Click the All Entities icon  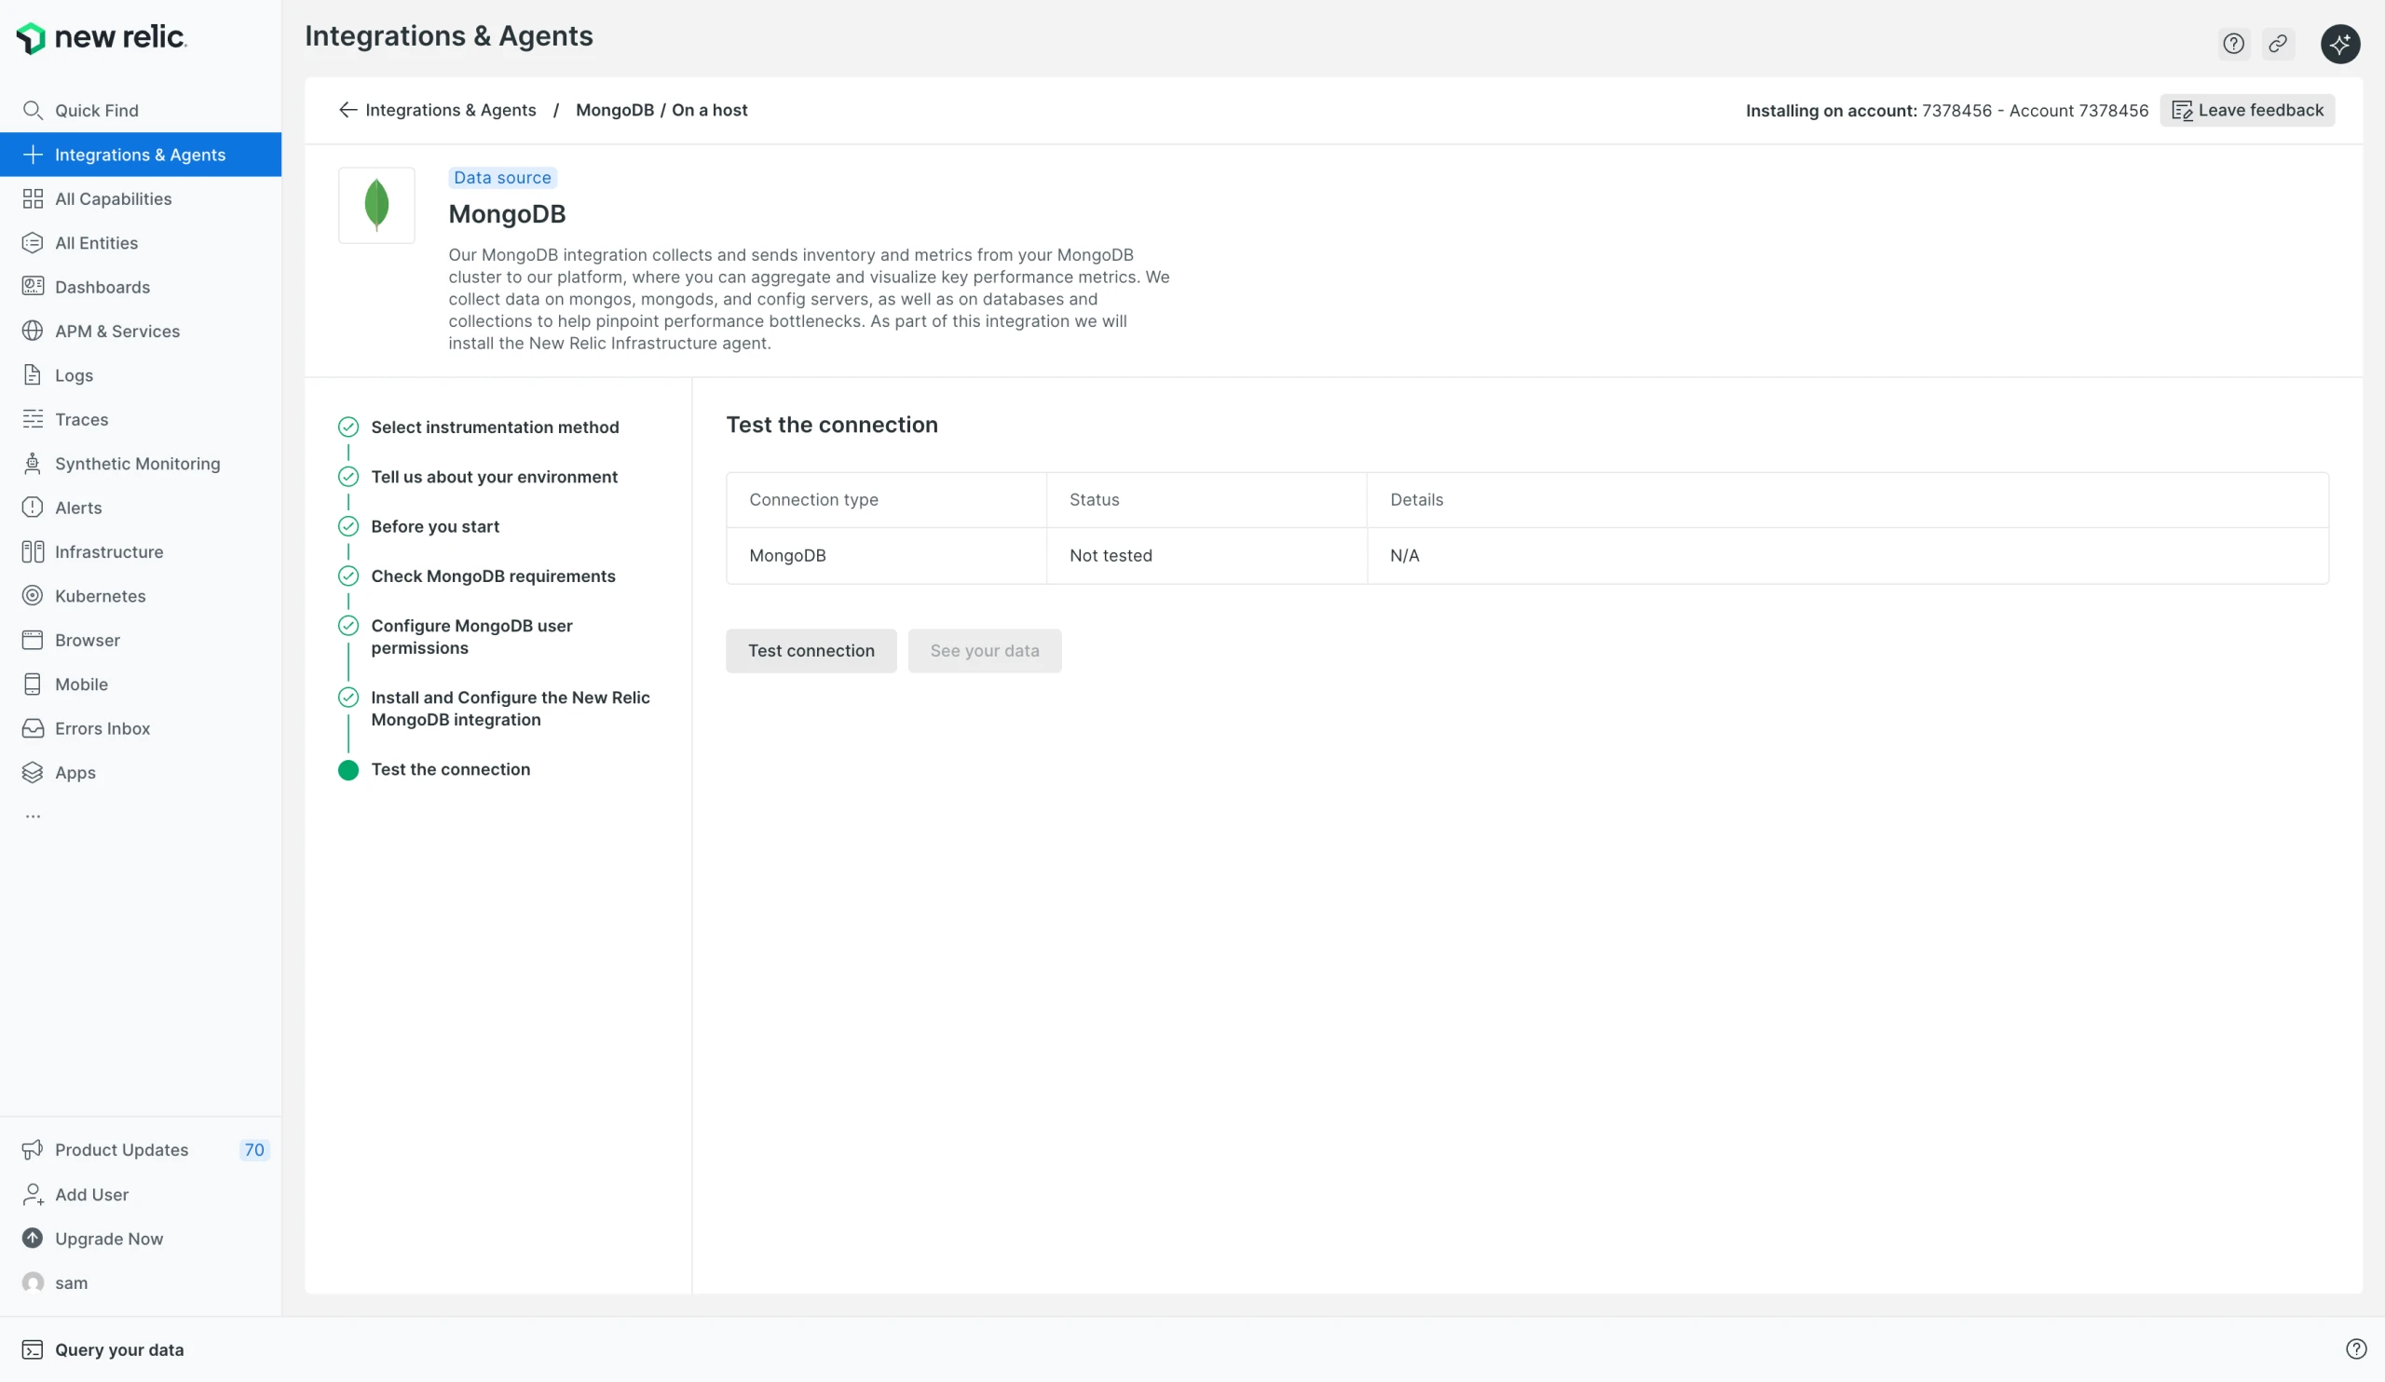(x=33, y=243)
